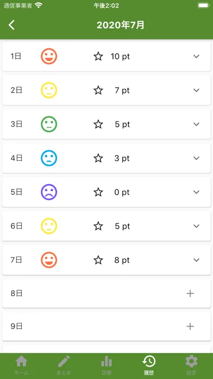Switch to the まとめ tab
213x379 pixels.
click(x=64, y=365)
